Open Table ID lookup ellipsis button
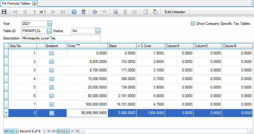Image resolution: width=254 pixels, height=134 pixels. [49, 31]
